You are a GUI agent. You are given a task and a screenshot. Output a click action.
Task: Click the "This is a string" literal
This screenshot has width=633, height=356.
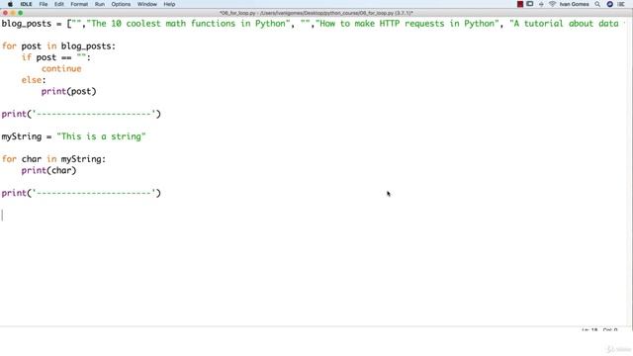(101, 136)
